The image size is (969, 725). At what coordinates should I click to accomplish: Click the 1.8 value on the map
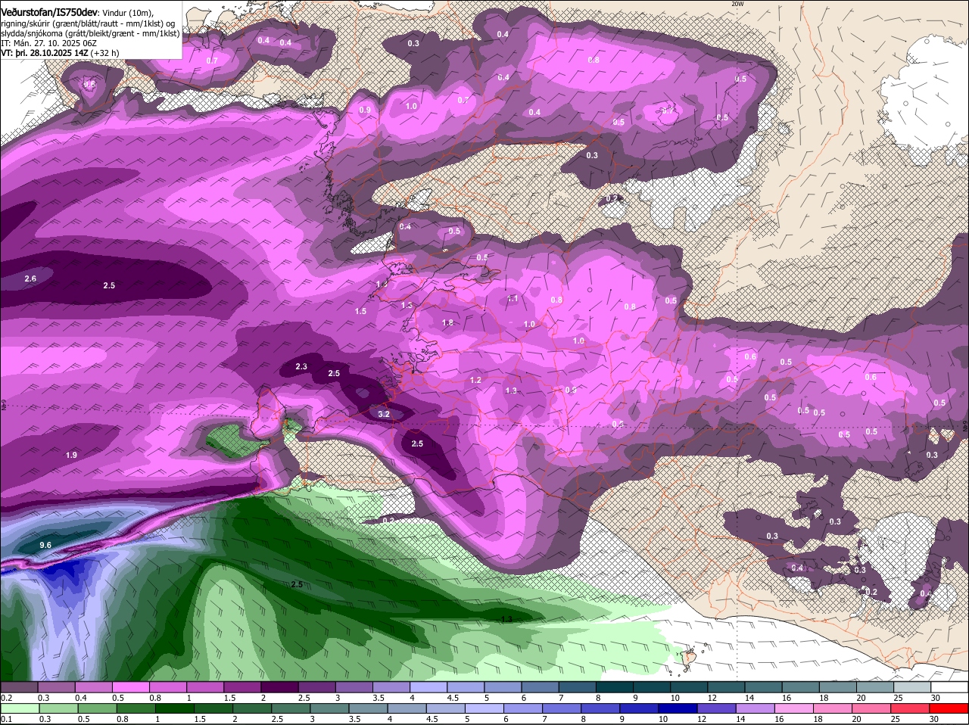447,322
